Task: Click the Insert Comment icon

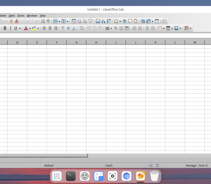Action: click(x=130, y=21)
